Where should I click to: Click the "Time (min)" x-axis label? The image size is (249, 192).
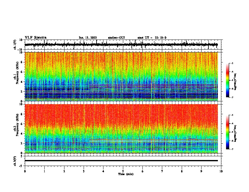click(126, 174)
